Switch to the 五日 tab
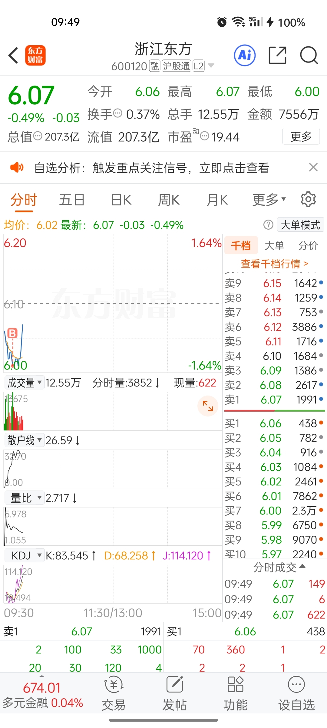Screen dimensions: 327x728 (x=72, y=200)
